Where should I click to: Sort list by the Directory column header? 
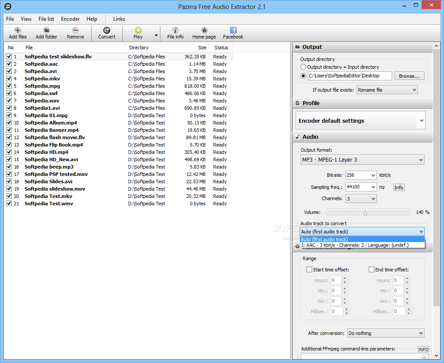click(153, 47)
